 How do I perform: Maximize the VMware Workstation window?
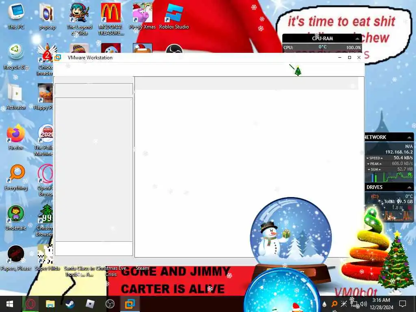349,58
